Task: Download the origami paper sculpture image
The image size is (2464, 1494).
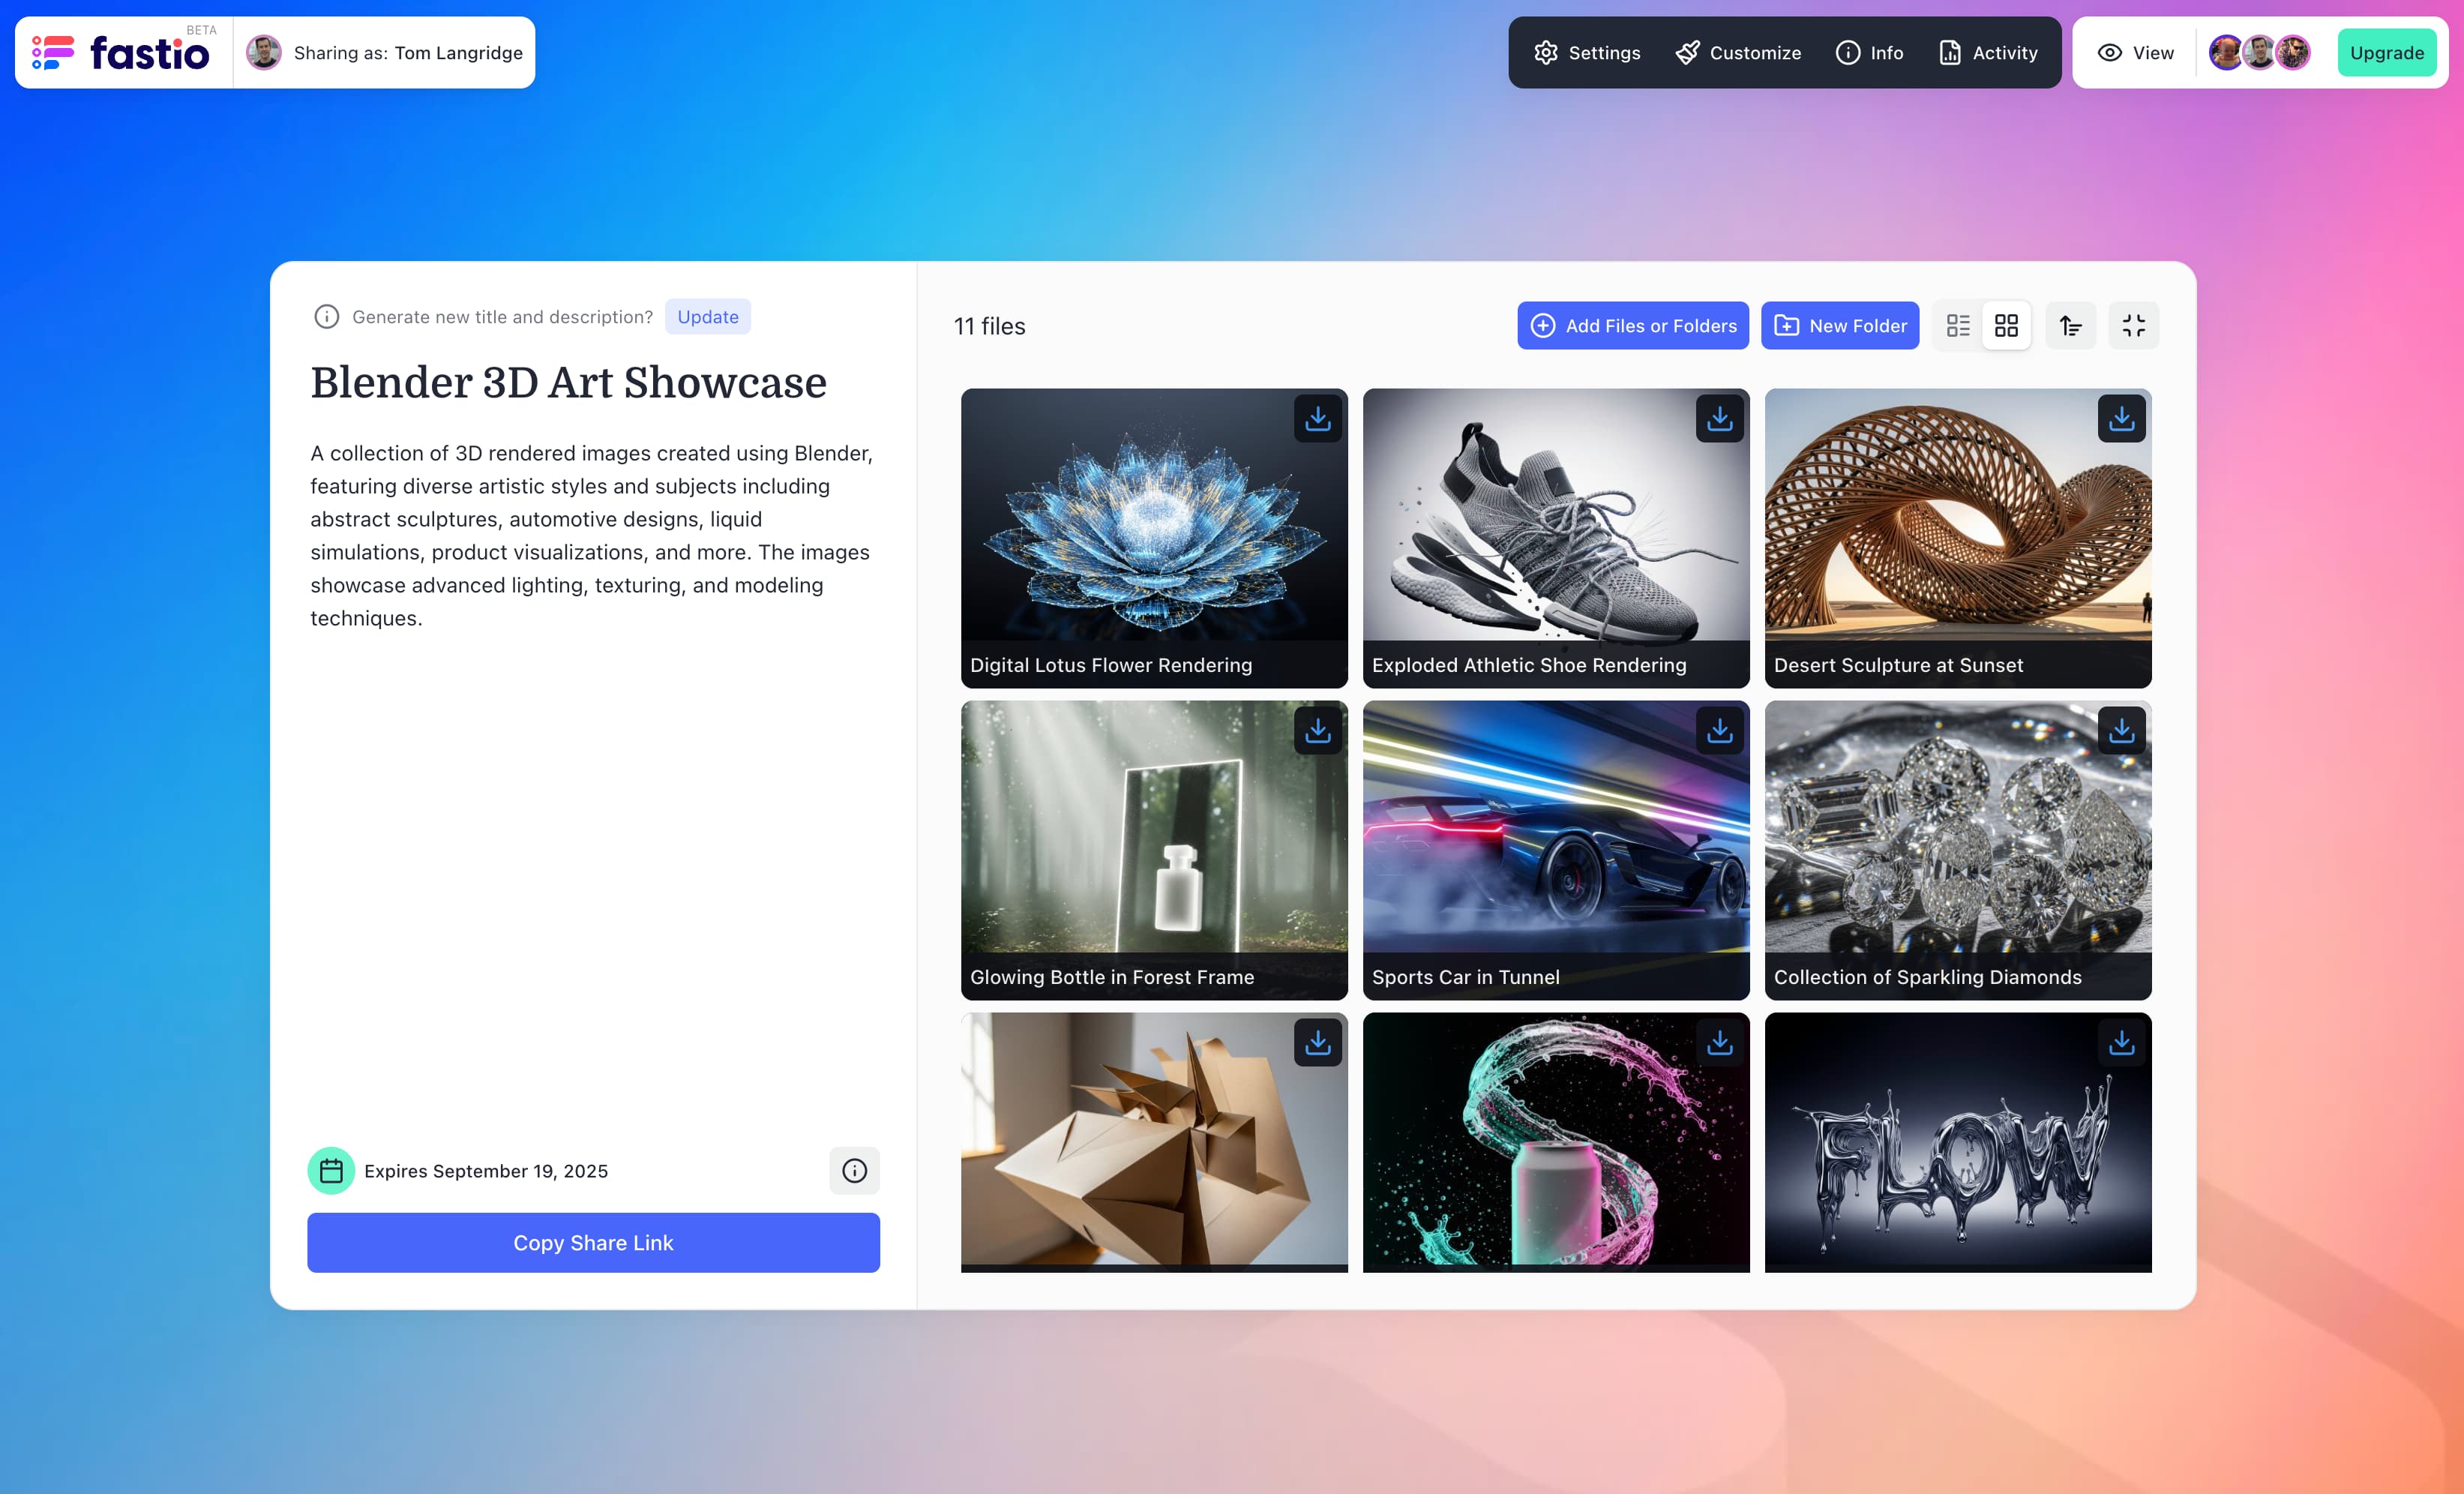Action: (1318, 1043)
